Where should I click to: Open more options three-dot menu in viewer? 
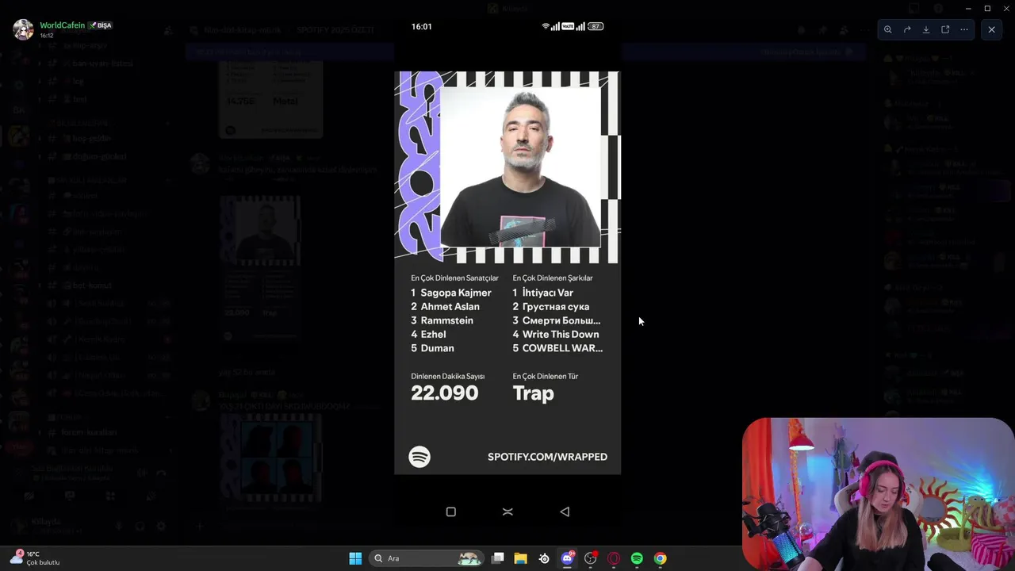(x=964, y=29)
